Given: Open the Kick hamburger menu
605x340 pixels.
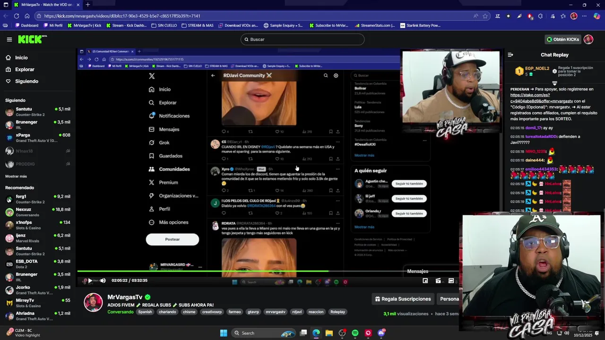Looking at the screenshot, I should pos(9,39).
